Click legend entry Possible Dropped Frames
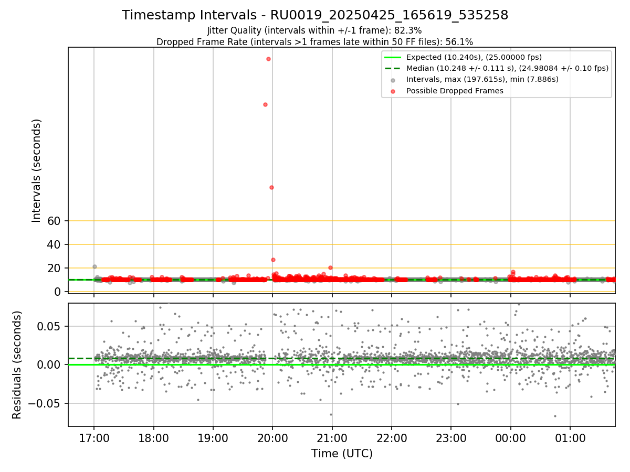This screenshot has height=472, width=630. (455, 91)
